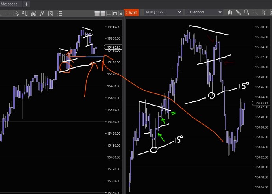Click the 15482.00 label on right price axis
The height and width of the screenshot is (194, 272).
point(261,157)
